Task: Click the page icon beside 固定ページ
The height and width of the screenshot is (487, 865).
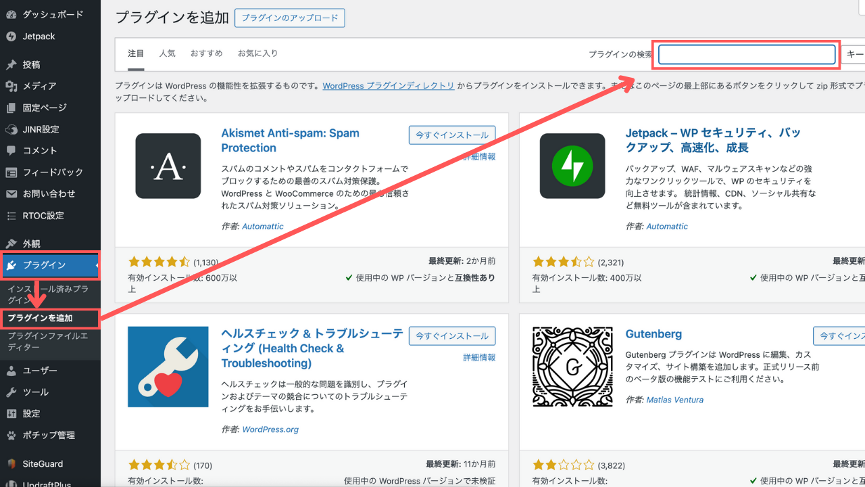Action: (11, 108)
